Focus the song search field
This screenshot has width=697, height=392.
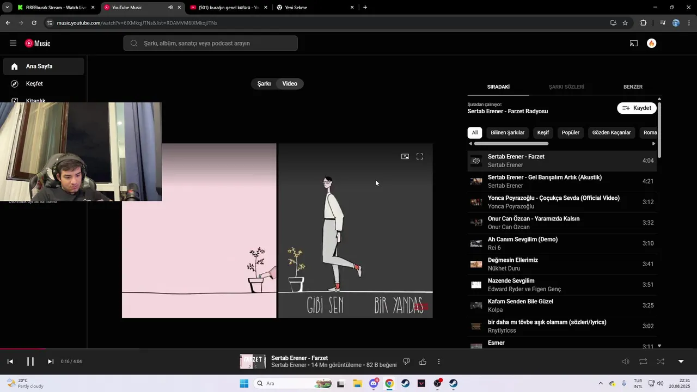click(210, 44)
